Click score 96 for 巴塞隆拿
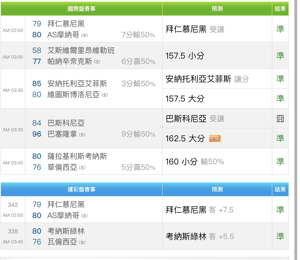300x260 pixels. click(37, 134)
